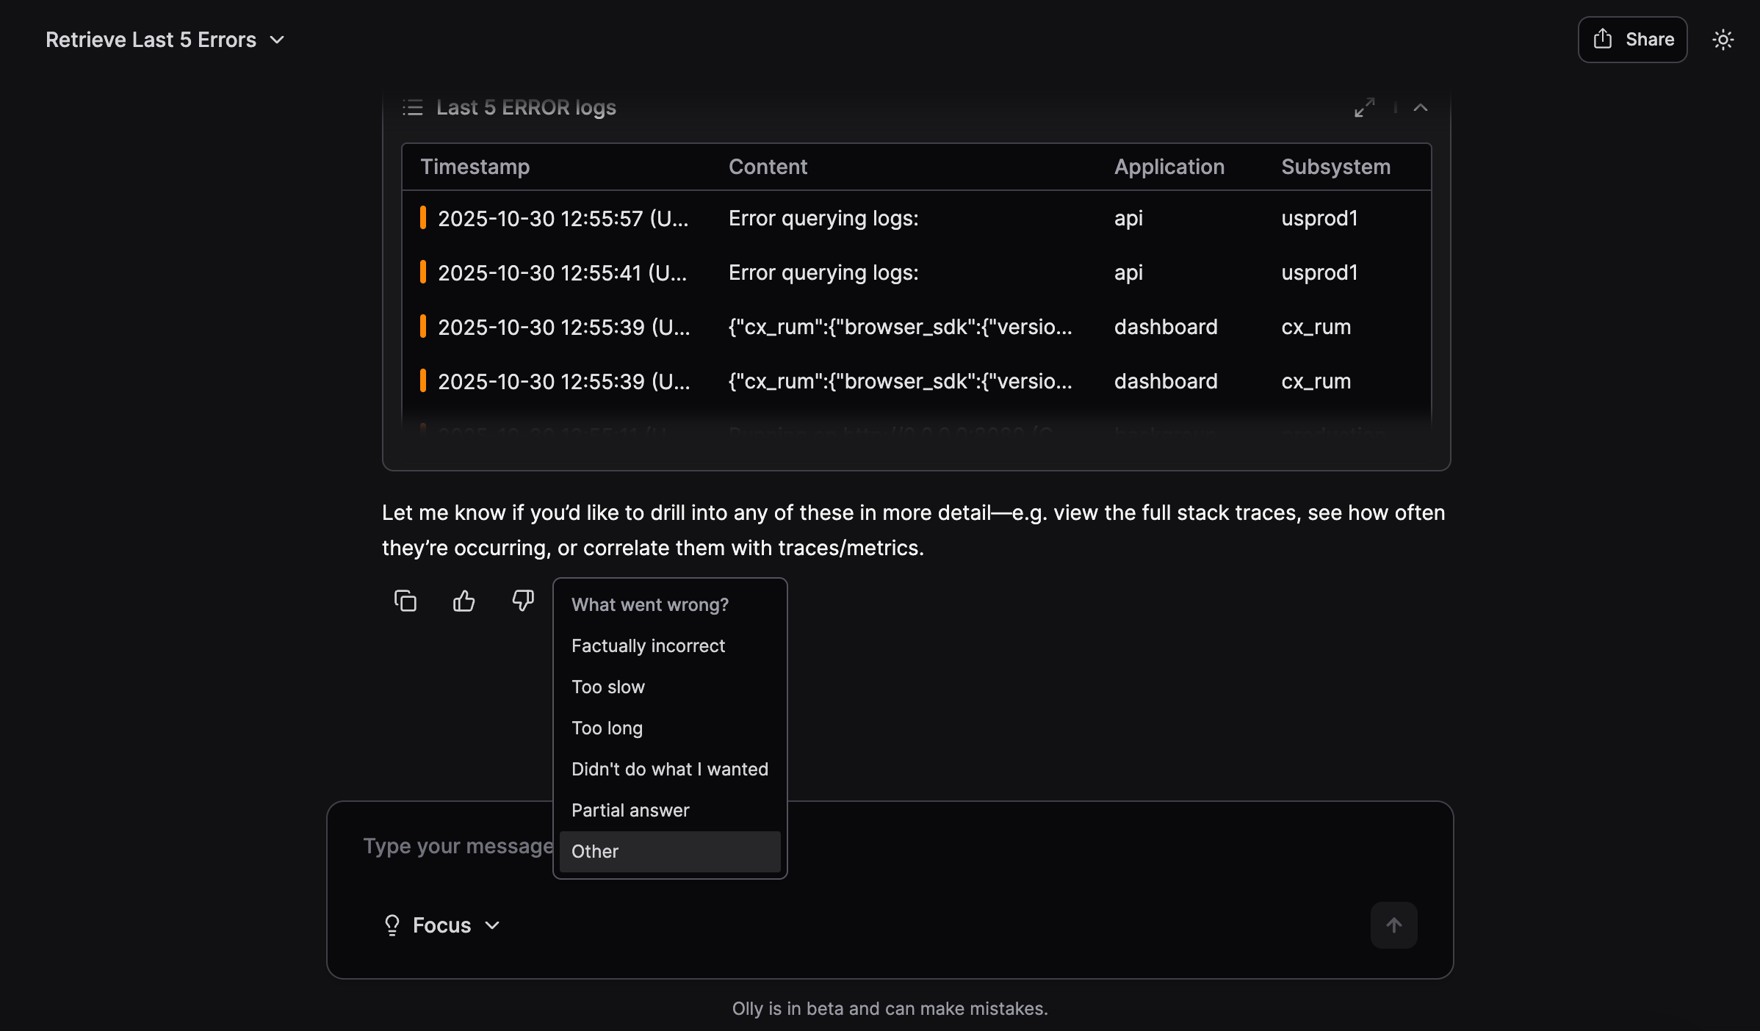Click the Share icon button
The width and height of the screenshot is (1760, 1031).
click(x=1602, y=39)
